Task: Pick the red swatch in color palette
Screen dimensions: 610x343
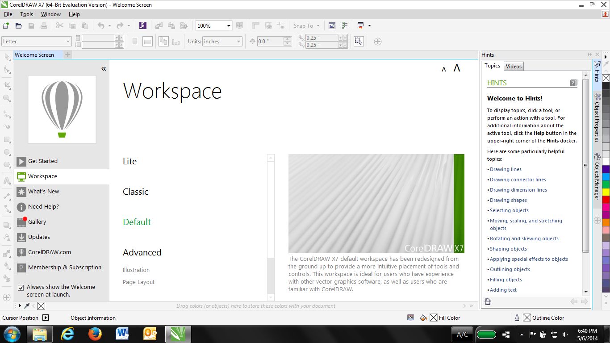Action: [606, 200]
